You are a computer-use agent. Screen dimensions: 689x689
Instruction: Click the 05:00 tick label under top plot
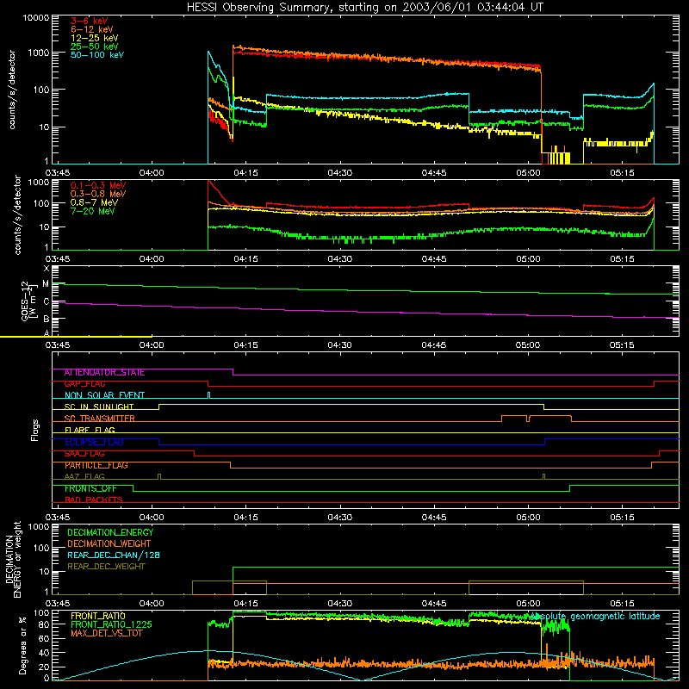[x=528, y=173]
